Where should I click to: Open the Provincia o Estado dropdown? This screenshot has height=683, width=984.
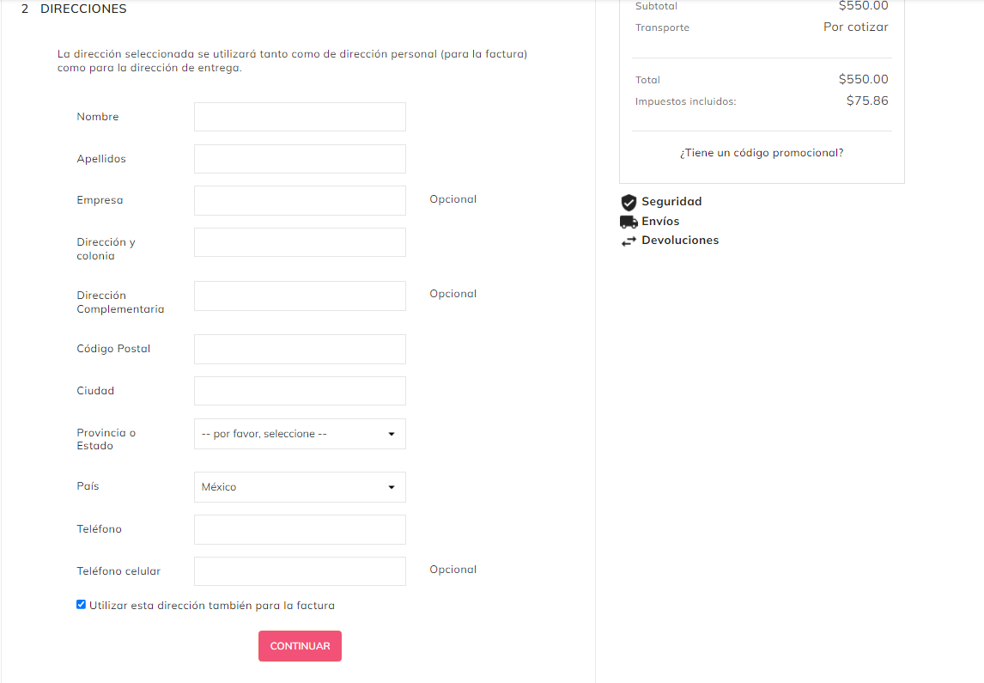click(x=300, y=434)
